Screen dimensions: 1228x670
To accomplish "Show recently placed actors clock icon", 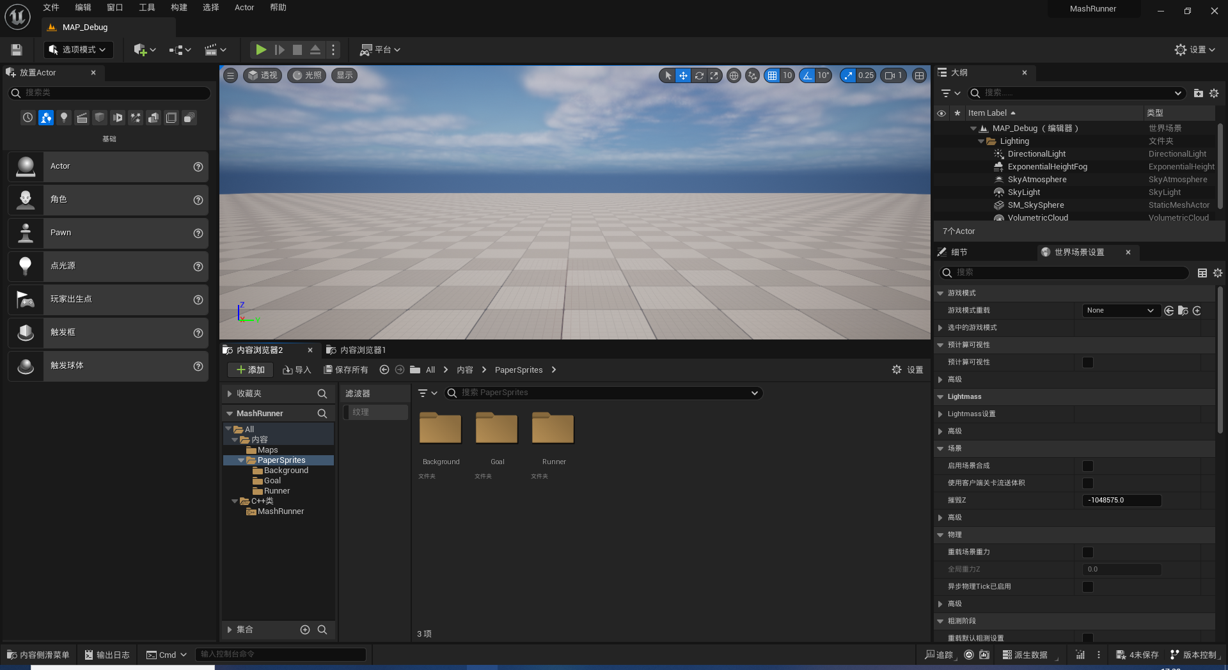I will click(x=28, y=118).
